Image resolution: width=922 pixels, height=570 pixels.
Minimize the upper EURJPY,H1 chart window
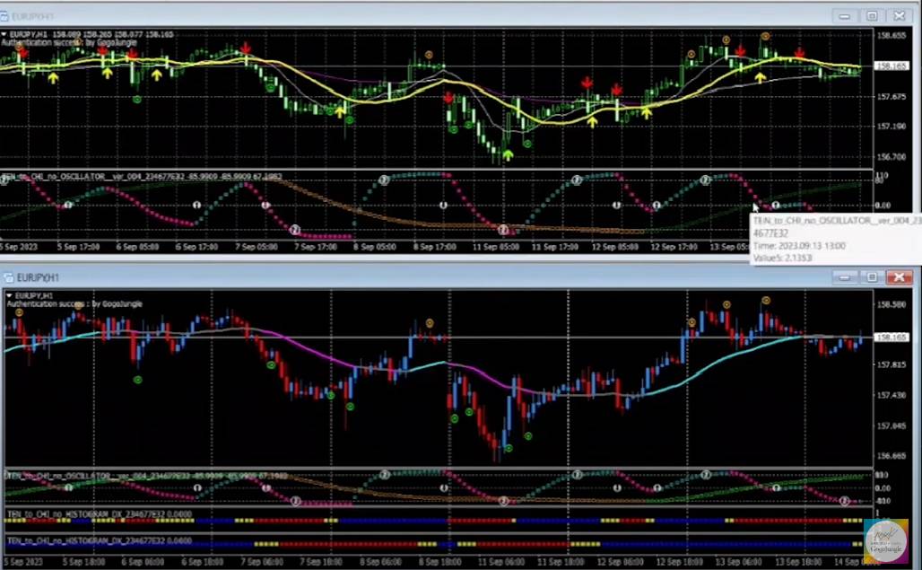point(844,16)
